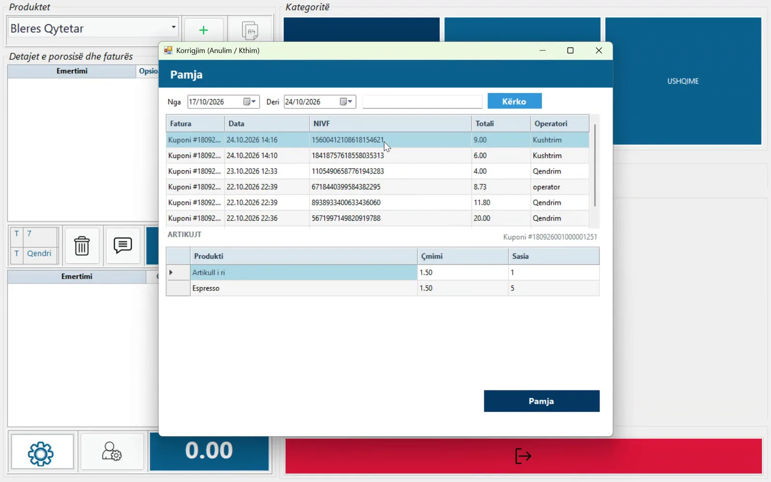This screenshot has width=771, height=482.
Task: Click the green plus add-product icon
Action: click(x=203, y=30)
